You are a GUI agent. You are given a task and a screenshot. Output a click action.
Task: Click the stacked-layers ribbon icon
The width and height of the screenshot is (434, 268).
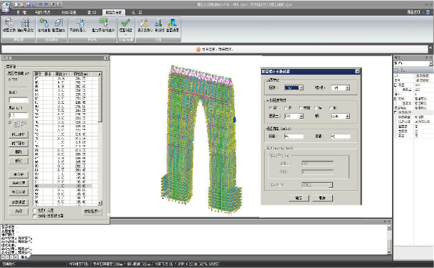(58, 23)
